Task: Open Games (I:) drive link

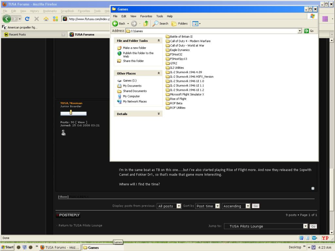Action: [x=130, y=80]
